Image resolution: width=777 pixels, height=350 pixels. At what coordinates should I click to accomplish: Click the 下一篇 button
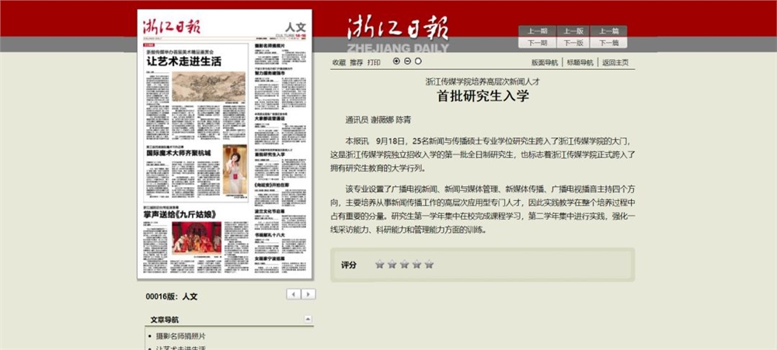pyautogui.click(x=608, y=43)
